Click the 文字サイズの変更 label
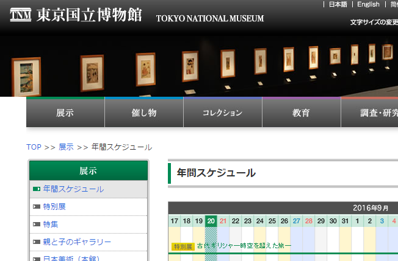This screenshot has width=398, height=261. (374, 23)
